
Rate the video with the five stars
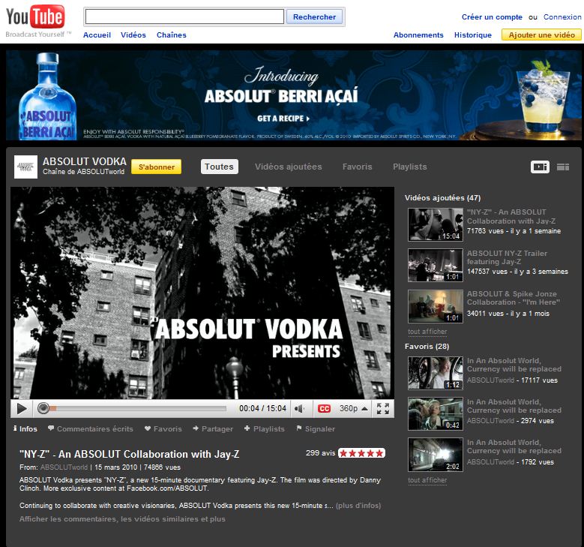(x=361, y=453)
